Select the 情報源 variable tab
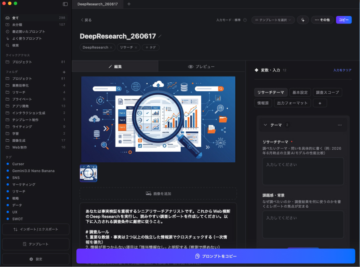Screen dimensions: 360x267 [x=263, y=103]
